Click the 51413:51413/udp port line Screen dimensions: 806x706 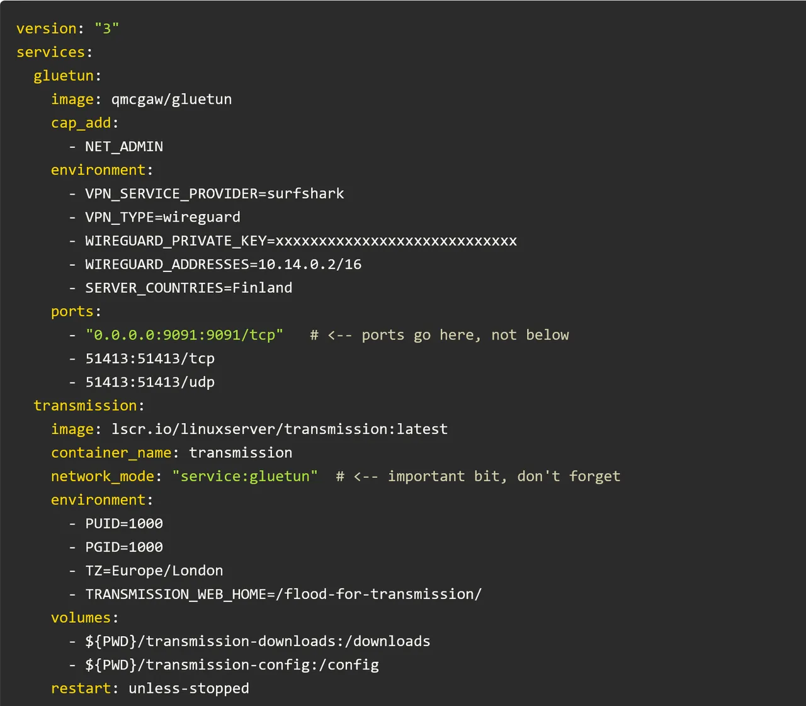tap(150, 382)
